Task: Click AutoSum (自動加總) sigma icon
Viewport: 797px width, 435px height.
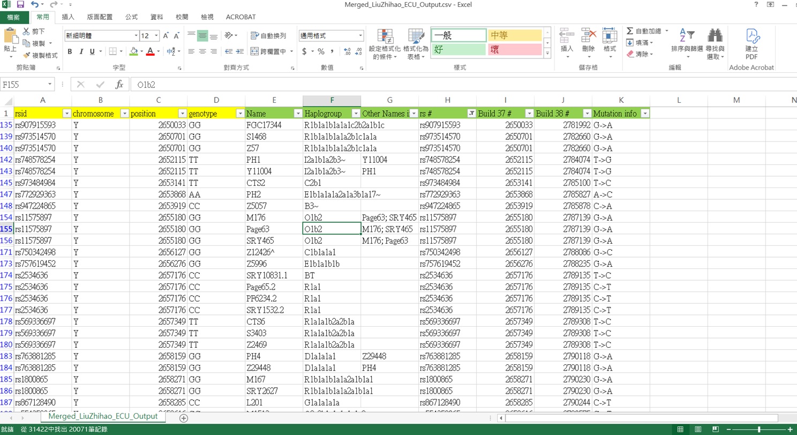Action: pos(630,31)
